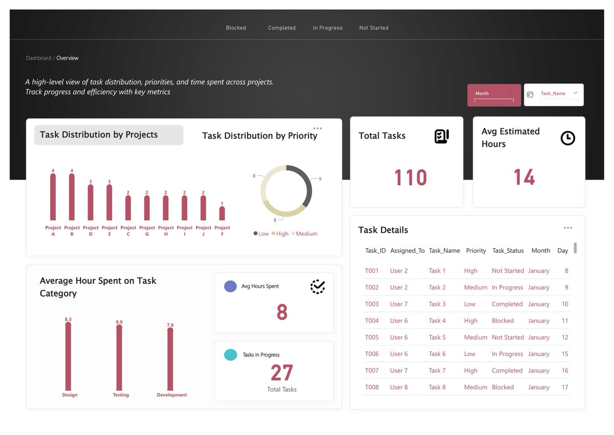This screenshot has height=435, width=614.
Task: Filter by Not Started status tab
Action: point(374,28)
